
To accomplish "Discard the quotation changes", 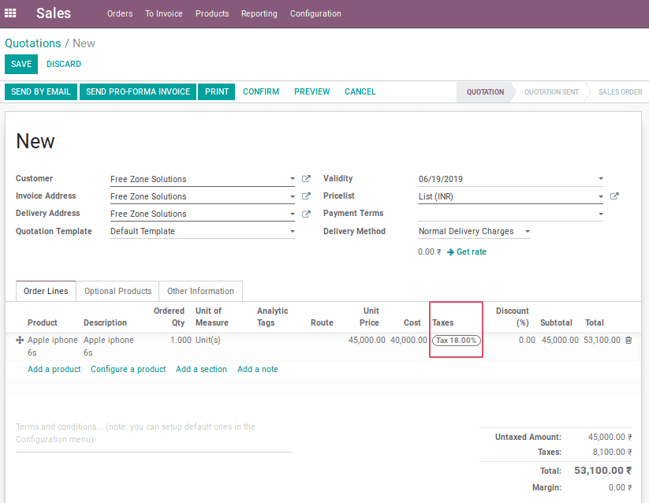I will click(x=64, y=64).
